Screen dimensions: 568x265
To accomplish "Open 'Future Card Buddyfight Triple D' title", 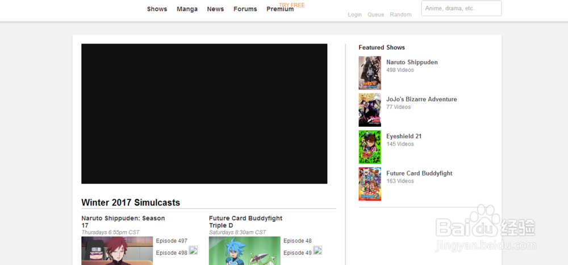I will (245, 221).
